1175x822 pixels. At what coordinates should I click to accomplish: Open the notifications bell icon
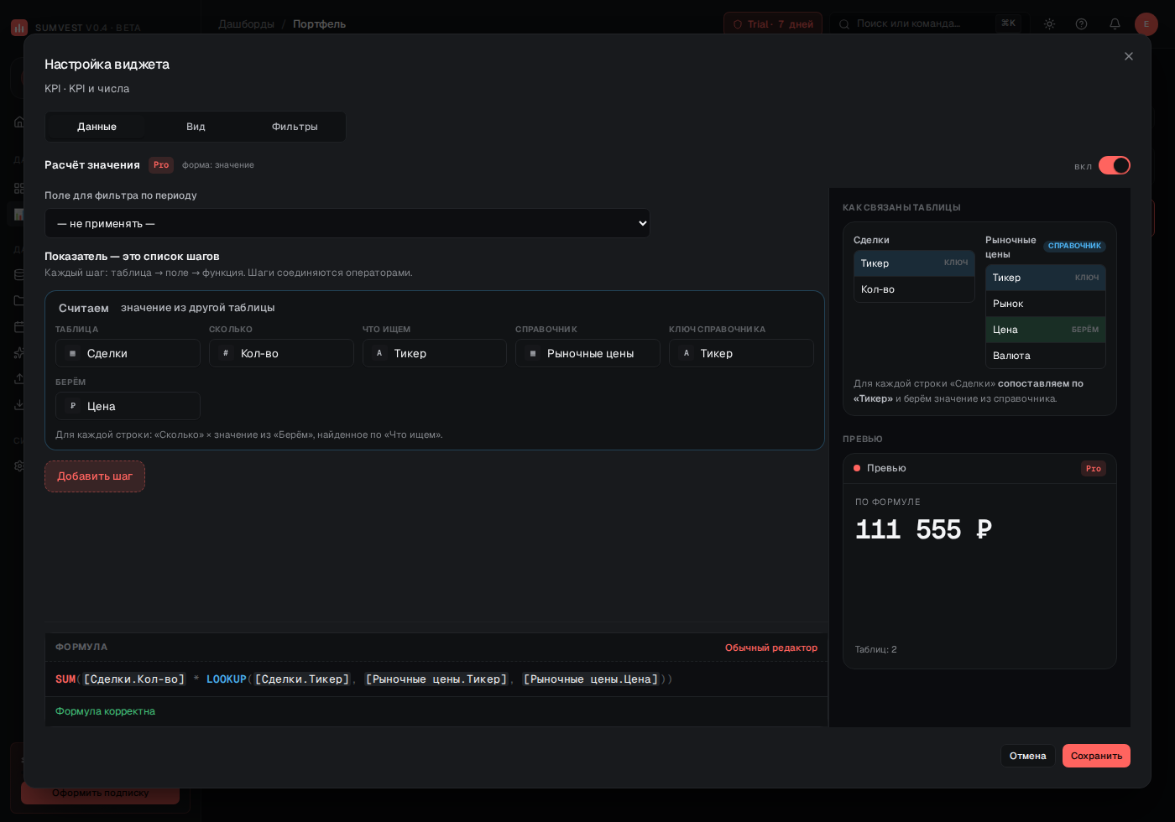click(1115, 23)
